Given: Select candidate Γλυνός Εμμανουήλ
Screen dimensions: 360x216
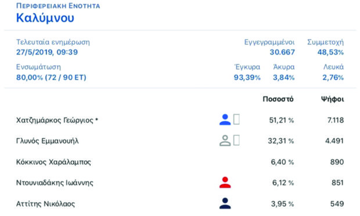Looking at the screenshot, I should tap(47, 141).
